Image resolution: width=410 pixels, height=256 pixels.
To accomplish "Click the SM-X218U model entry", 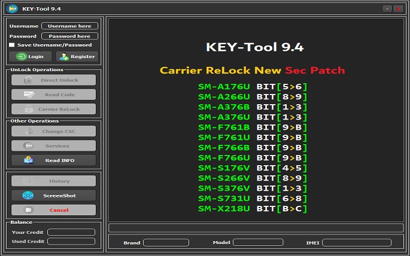I will click(x=224, y=209).
